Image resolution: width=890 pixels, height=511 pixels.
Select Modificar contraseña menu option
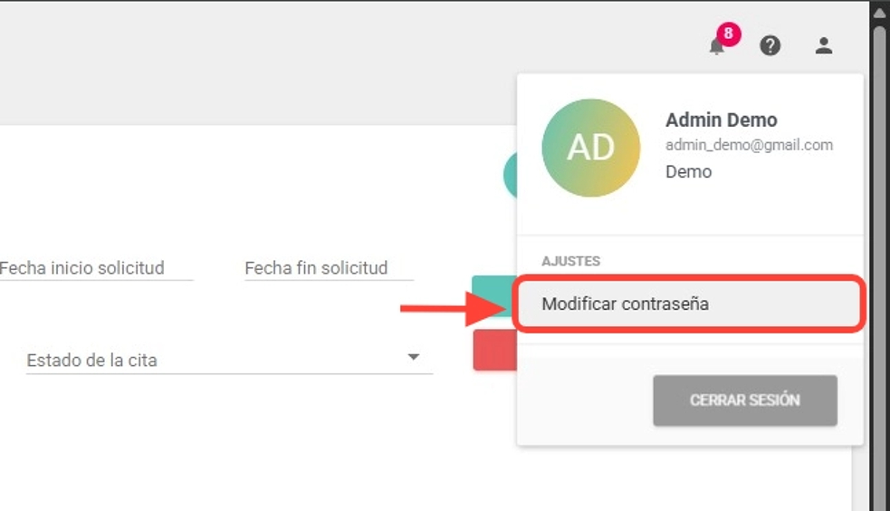[x=690, y=304]
